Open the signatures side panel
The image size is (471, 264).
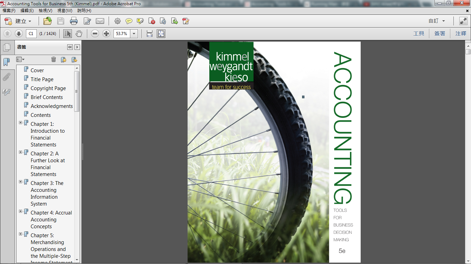coord(7,92)
